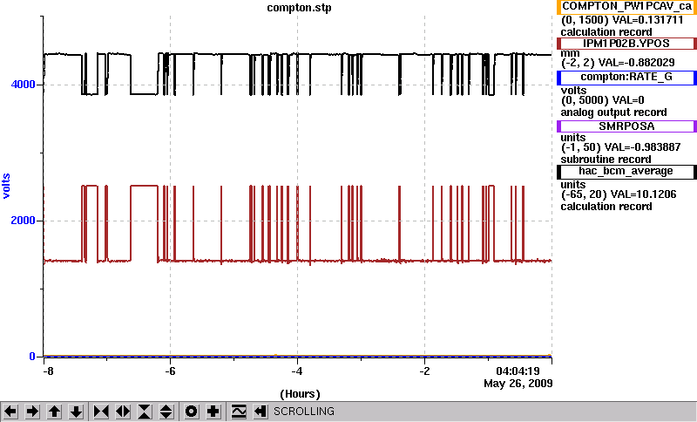This screenshot has height=422, width=697.
Task: Click the pan right arrow button
Action: pos(32,412)
